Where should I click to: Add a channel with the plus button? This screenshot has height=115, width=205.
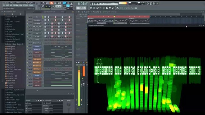pyautogui.click(x=37, y=90)
